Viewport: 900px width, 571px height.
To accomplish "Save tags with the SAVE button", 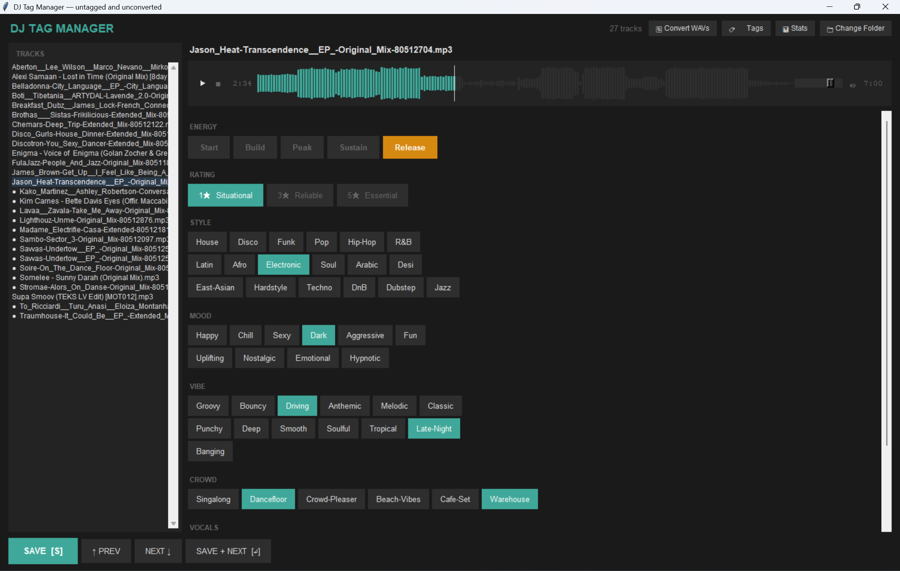I will coord(43,551).
